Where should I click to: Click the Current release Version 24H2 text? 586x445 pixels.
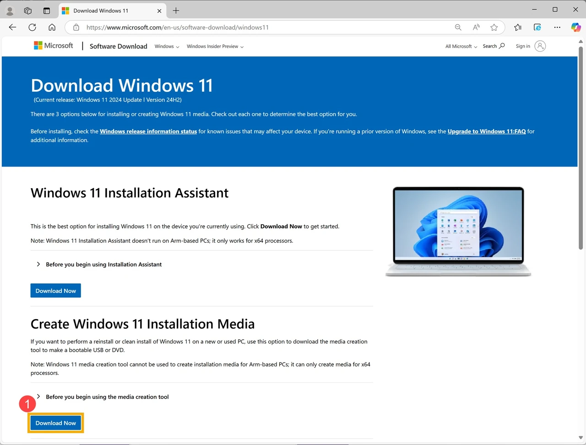(108, 100)
